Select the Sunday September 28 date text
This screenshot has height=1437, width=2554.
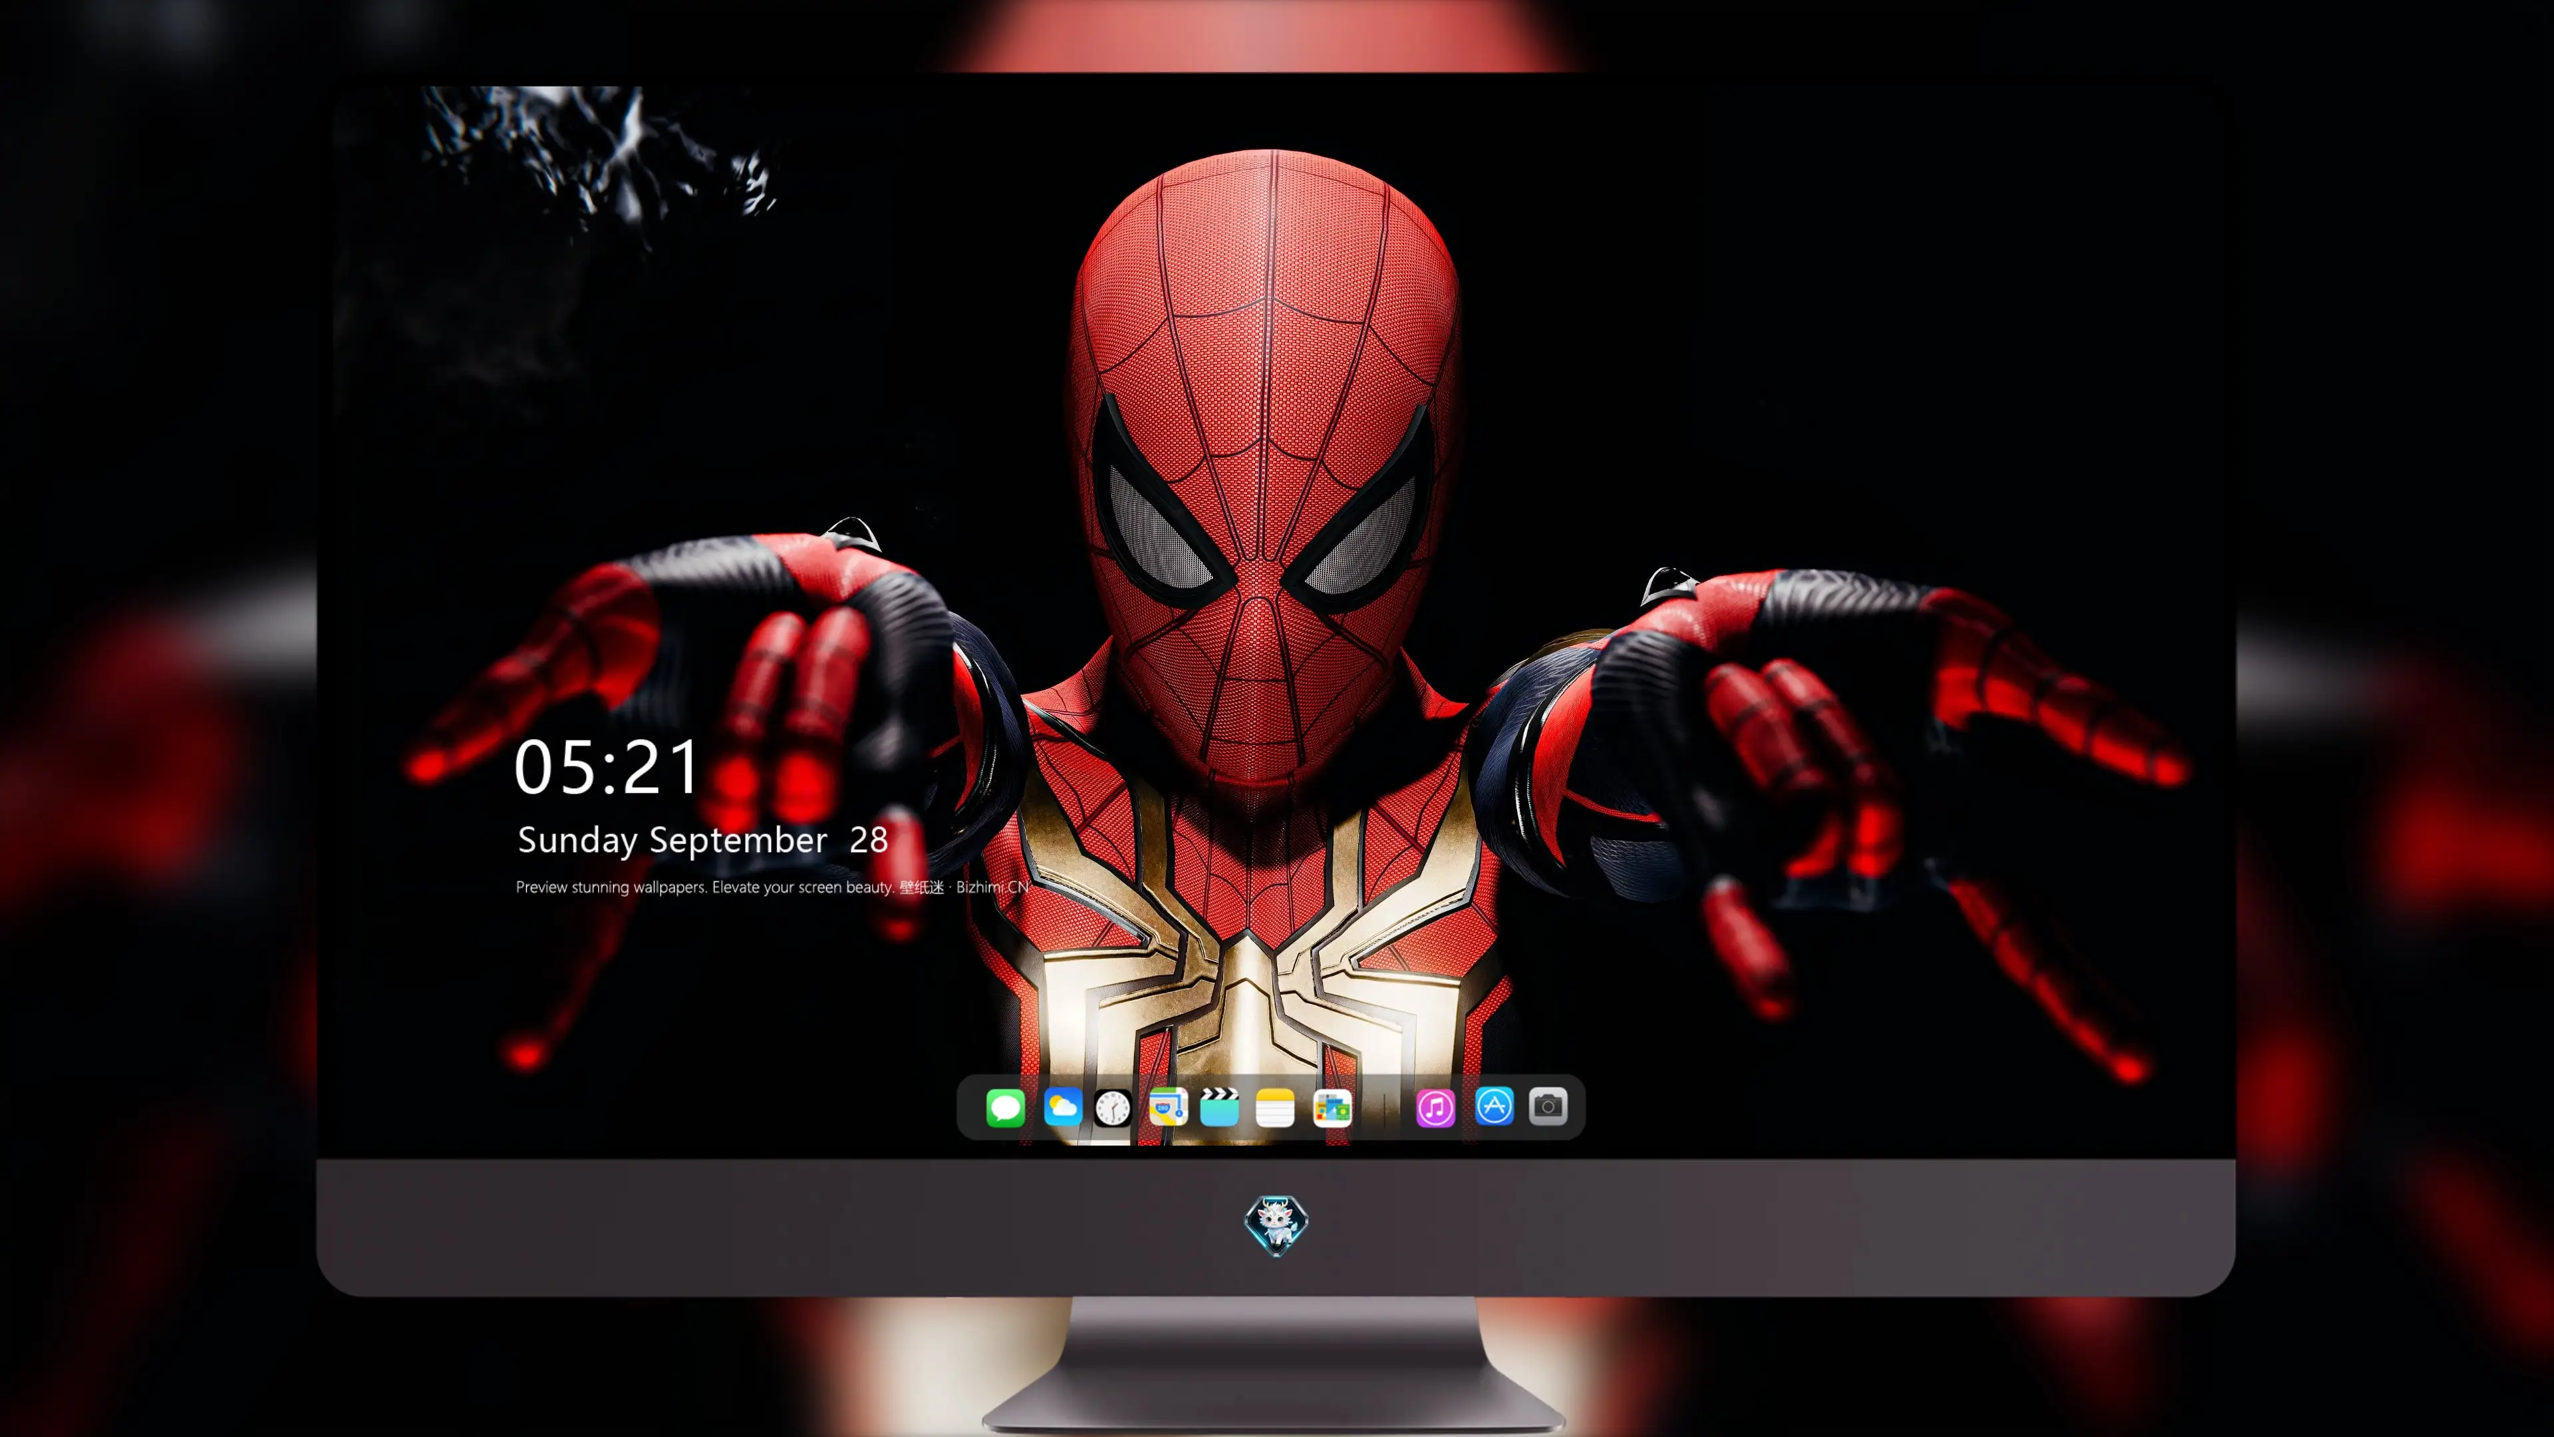[x=703, y=841]
